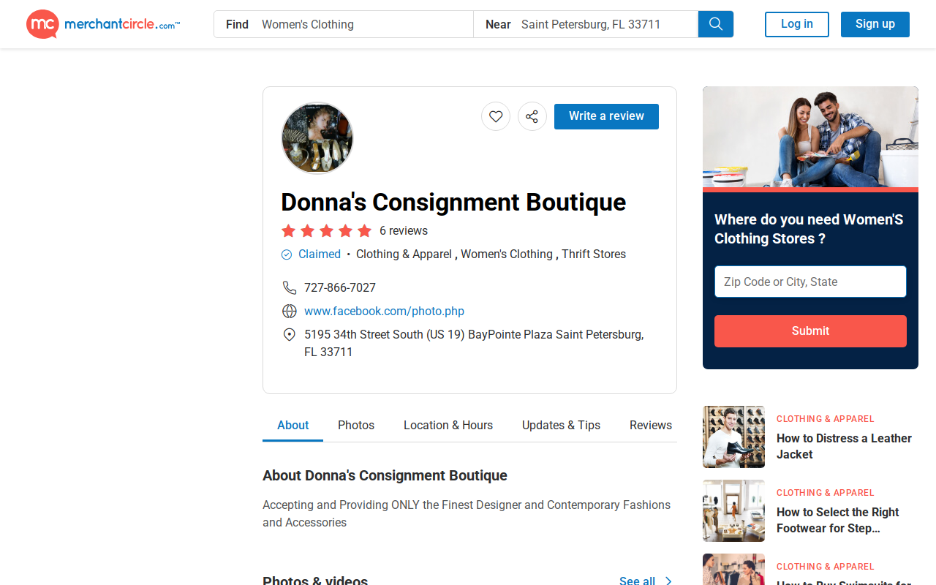Click leather jacket article thumbnail
The width and height of the screenshot is (936, 585).
point(733,437)
